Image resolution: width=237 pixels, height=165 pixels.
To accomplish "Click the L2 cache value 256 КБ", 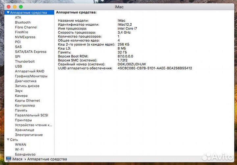I will click(x=123, y=44).
